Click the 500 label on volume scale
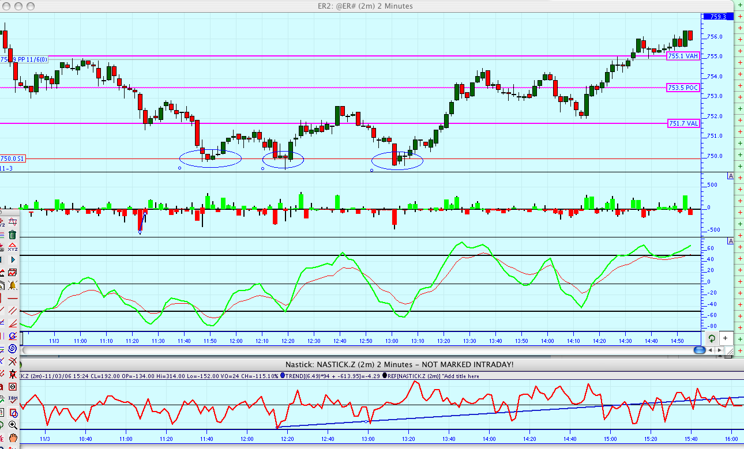Screen dimensions: 744x449 pyautogui.click(x=712, y=185)
